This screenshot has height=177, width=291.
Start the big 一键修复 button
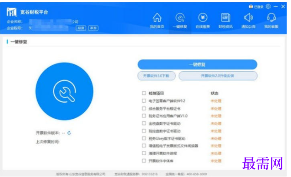pyautogui.click(x=197, y=64)
